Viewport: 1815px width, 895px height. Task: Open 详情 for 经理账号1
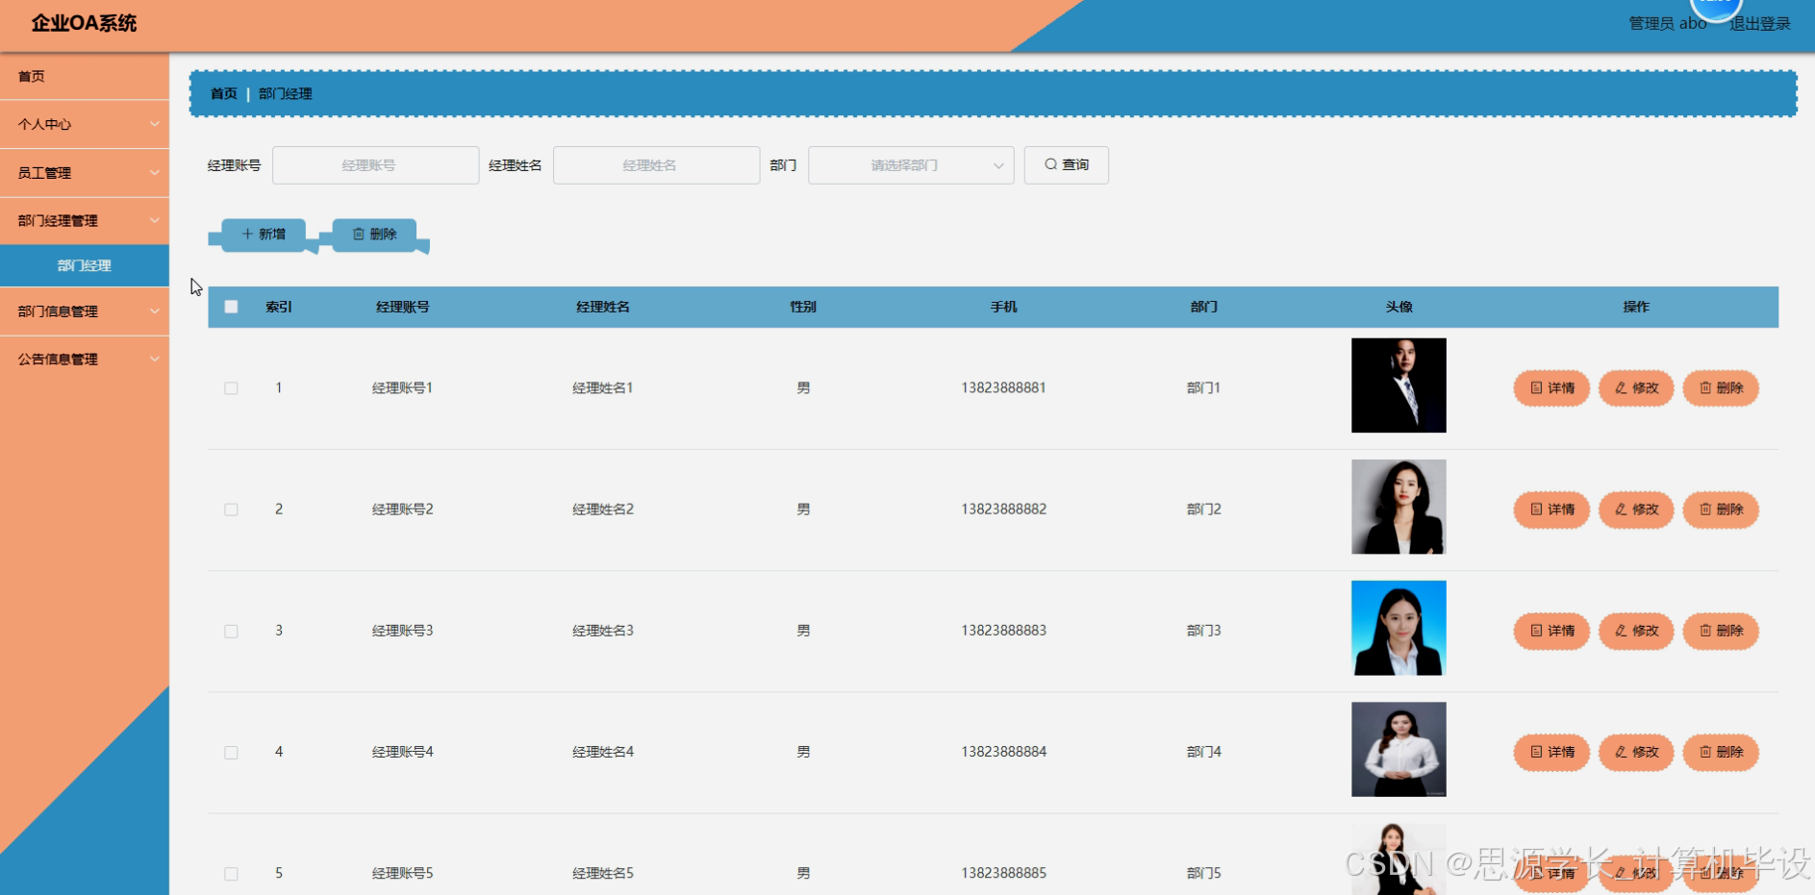pos(1550,387)
